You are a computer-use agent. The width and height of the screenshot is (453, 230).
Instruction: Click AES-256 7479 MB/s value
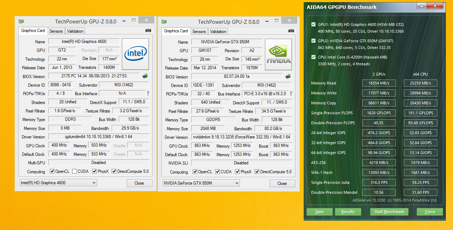pyautogui.click(x=421, y=163)
